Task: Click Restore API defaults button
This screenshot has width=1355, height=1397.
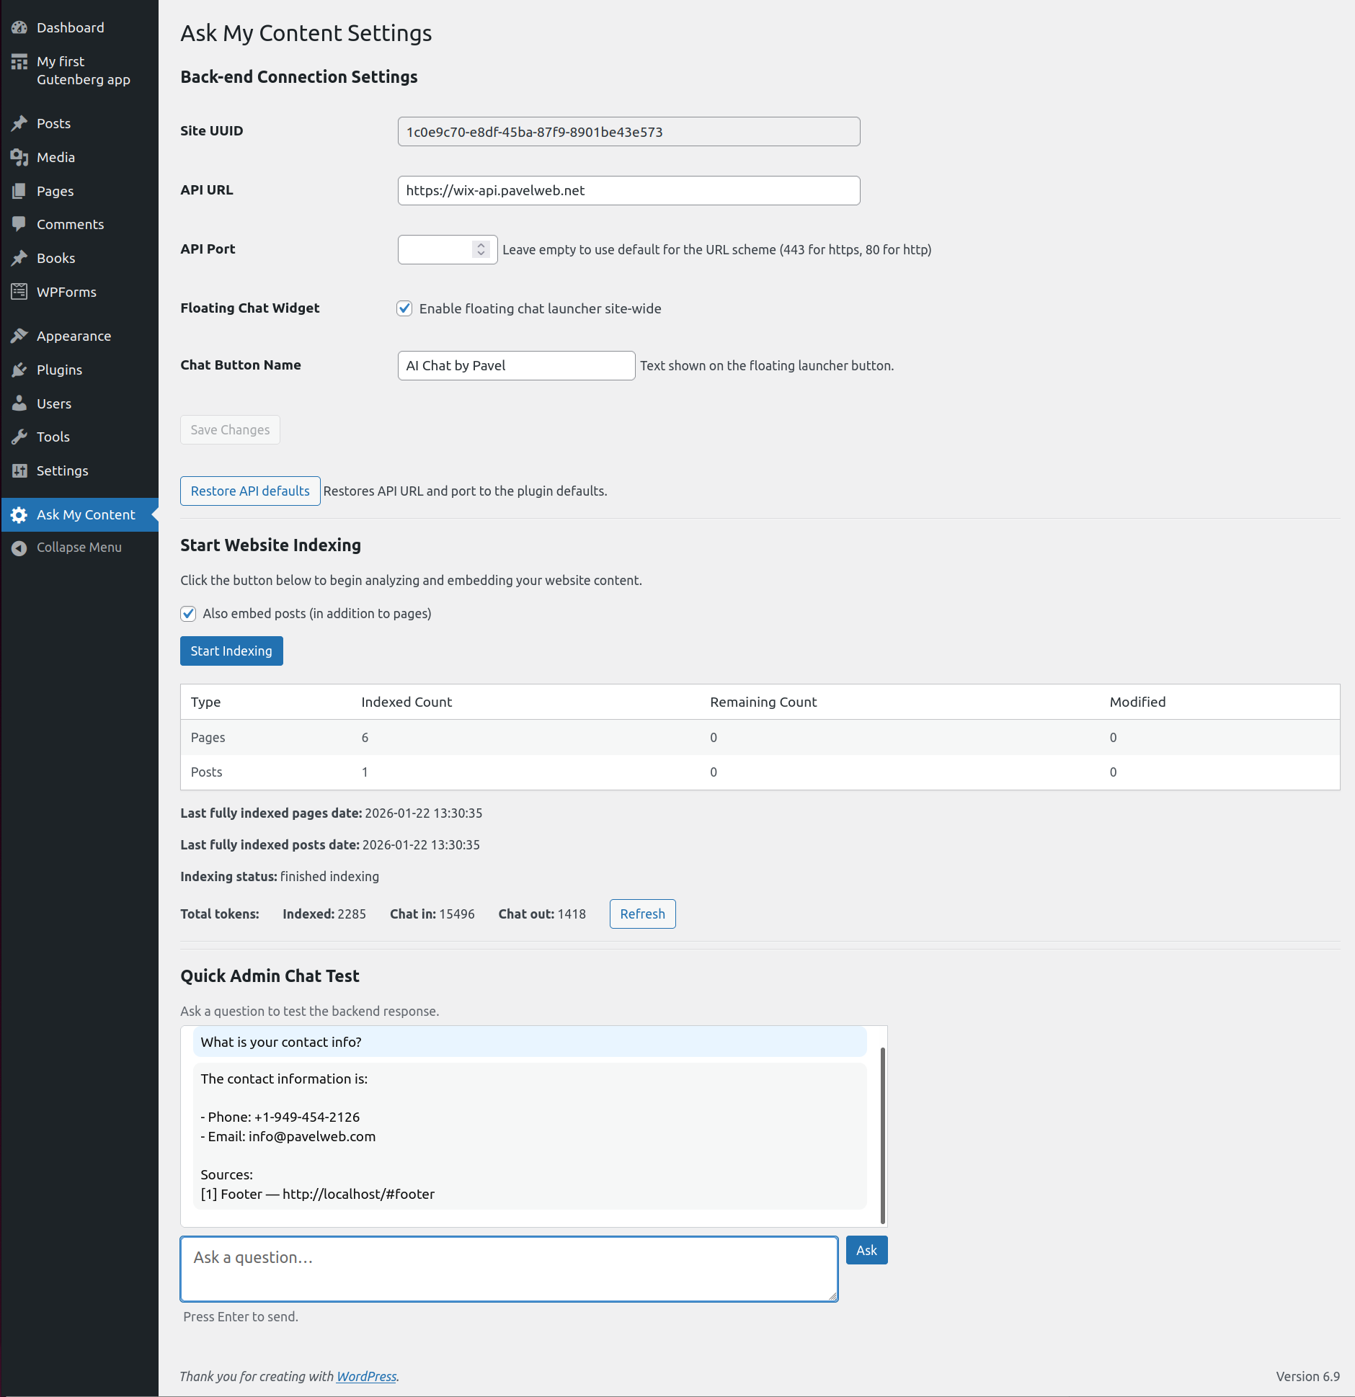Action: click(250, 491)
